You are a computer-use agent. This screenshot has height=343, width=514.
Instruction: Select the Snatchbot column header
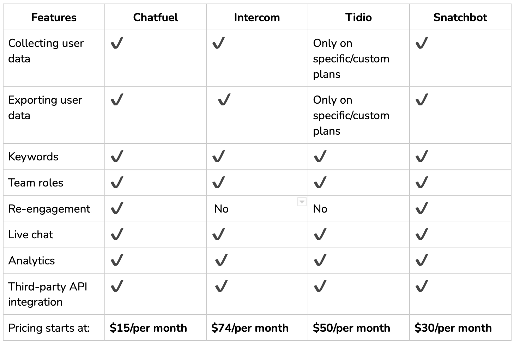460,17
